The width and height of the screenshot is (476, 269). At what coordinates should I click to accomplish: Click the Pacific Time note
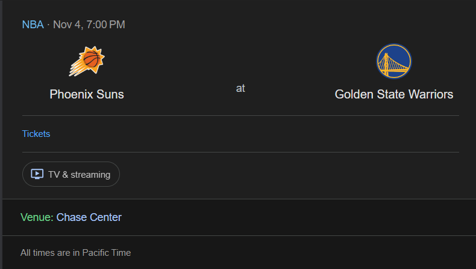(106, 253)
